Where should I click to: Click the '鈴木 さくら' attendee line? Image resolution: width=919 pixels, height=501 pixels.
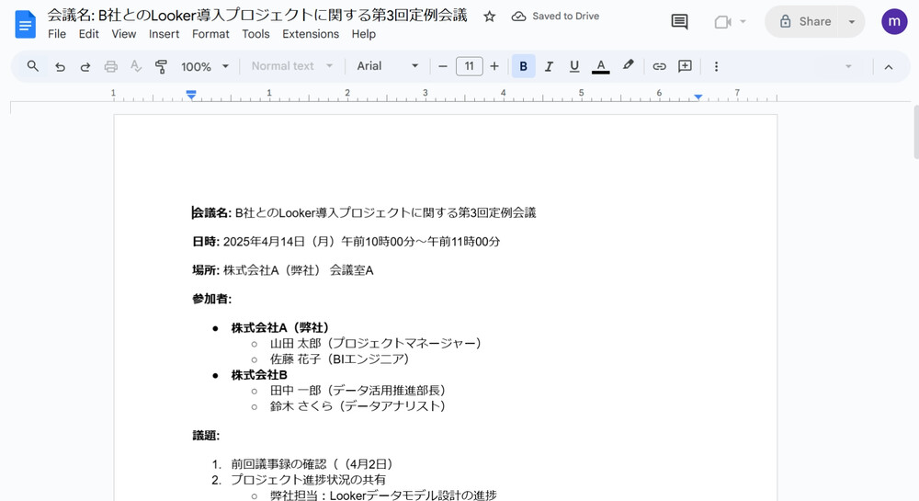[357, 406]
